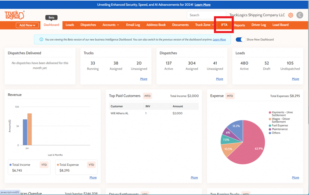The width and height of the screenshot is (309, 195).
Task: Open the Reports tab
Action: pyautogui.click(x=239, y=25)
